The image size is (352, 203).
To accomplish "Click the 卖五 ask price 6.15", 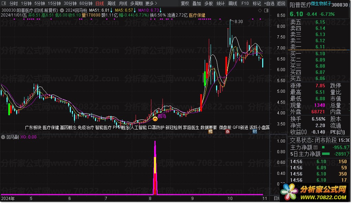I will [320, 22].
